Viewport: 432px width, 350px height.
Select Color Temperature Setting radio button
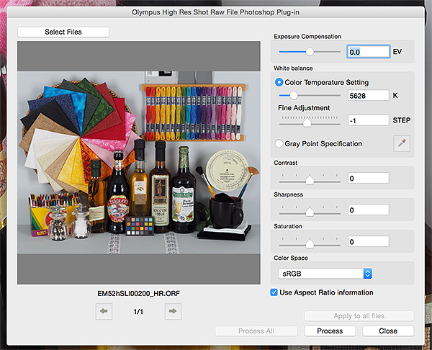(x=279, y=82)
